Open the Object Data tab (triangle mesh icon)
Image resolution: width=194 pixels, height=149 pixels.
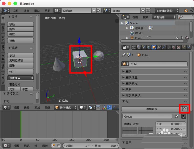tap(169, 47)
